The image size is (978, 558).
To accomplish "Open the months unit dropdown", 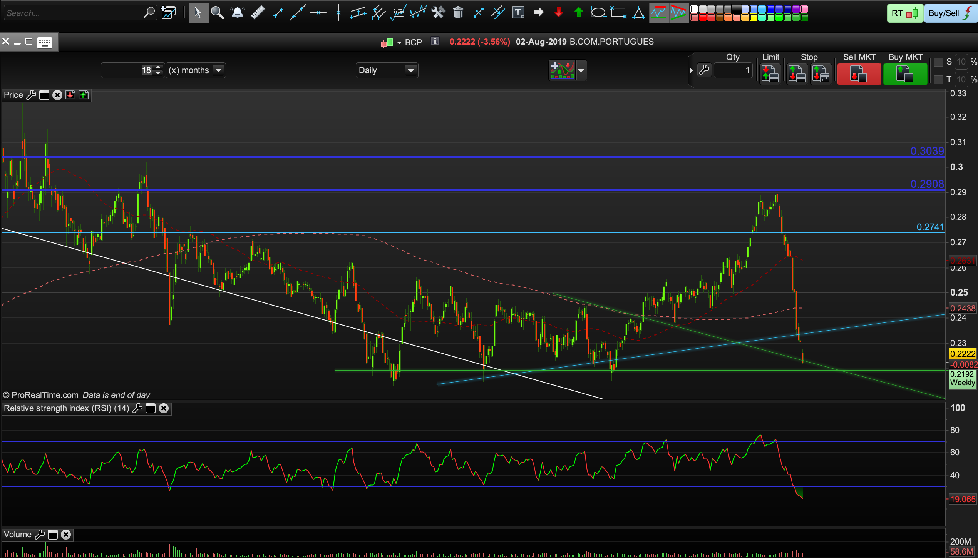I will point(218,70).
